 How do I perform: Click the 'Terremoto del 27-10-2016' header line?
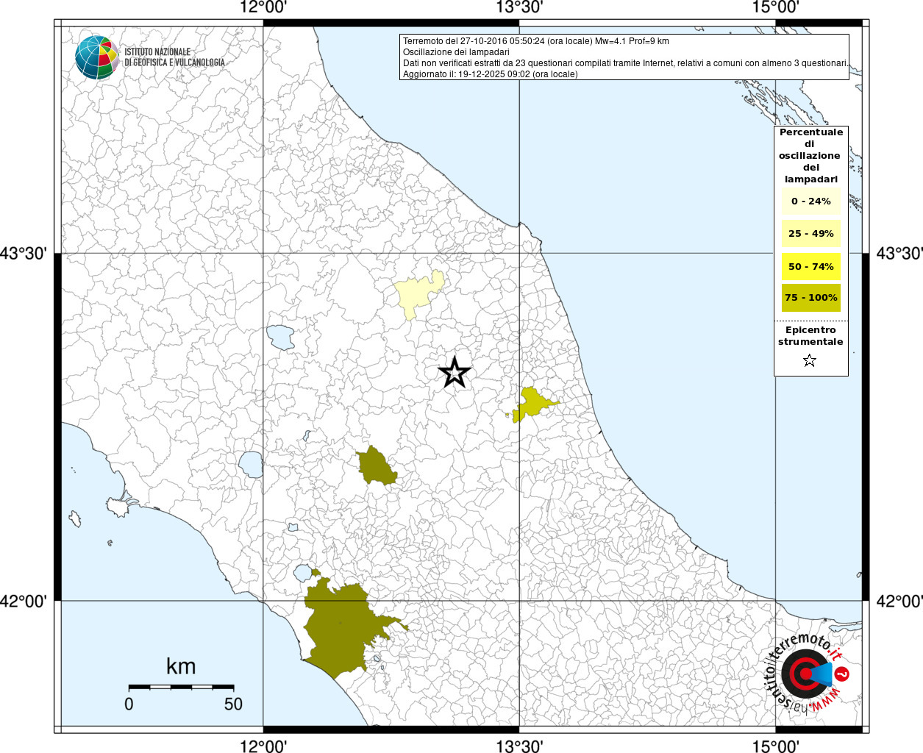click(x=536, y=41)
